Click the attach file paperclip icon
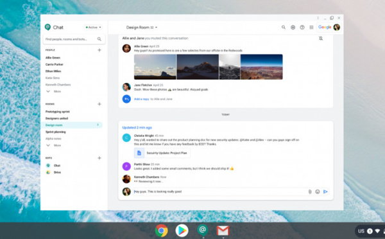The width and height of the screenshot is (385, 239). (310, 191)
